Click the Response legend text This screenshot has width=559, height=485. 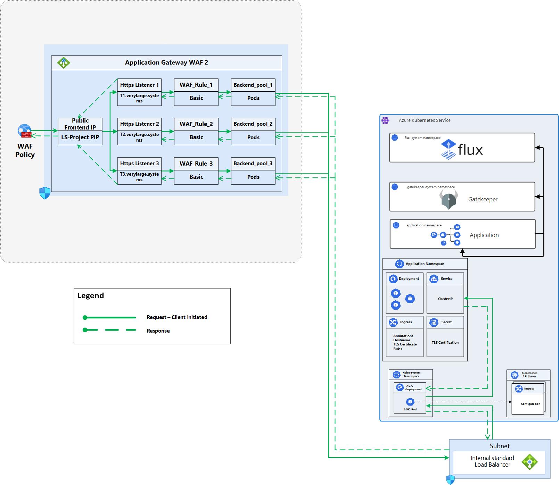(158, 331)
